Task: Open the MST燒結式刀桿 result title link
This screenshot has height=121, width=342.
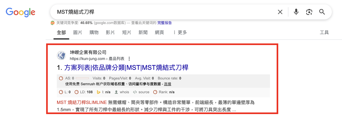Action: (x=126, y=68)
